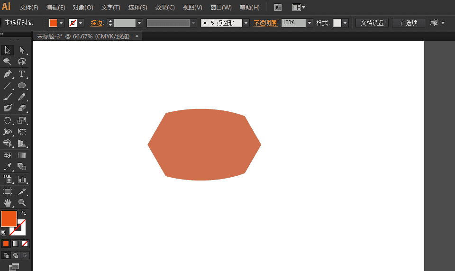Click the large orange fill swatch in toolbox
455x271 pixels.
pos(9,219)
